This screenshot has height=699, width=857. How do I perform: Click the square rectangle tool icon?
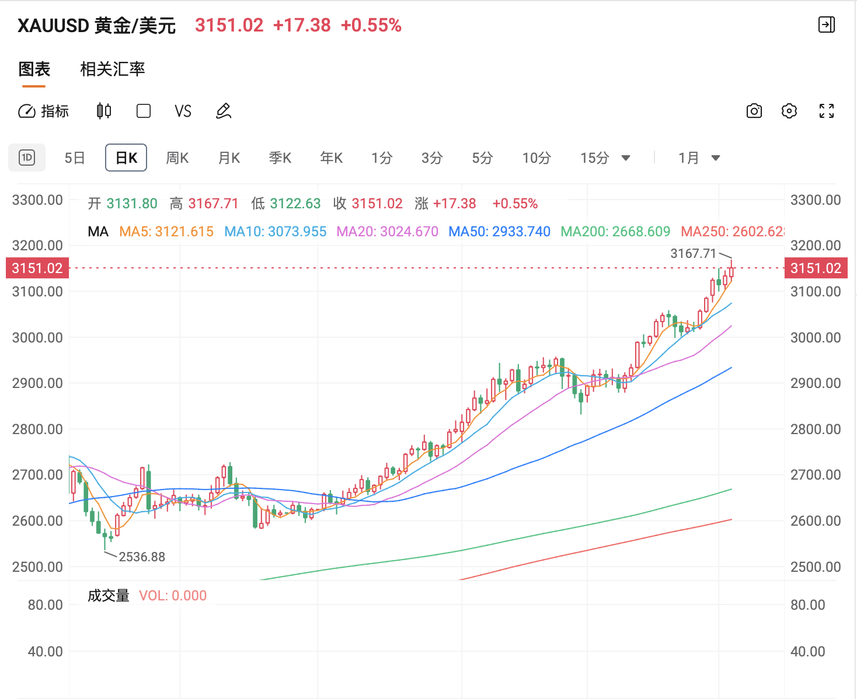click(144, 111)
